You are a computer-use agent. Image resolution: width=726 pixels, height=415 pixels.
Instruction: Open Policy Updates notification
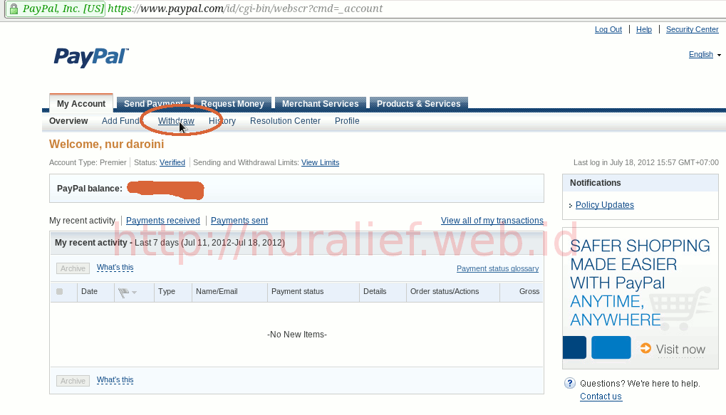605,205
